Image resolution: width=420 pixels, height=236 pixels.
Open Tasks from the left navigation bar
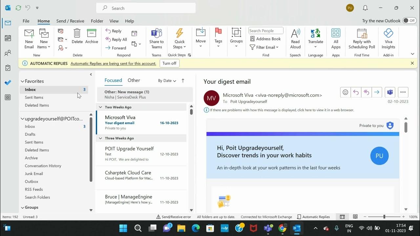[x=8, y=68]
